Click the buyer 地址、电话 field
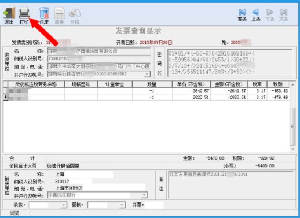300x218 pixels. (x=99, y=66)
